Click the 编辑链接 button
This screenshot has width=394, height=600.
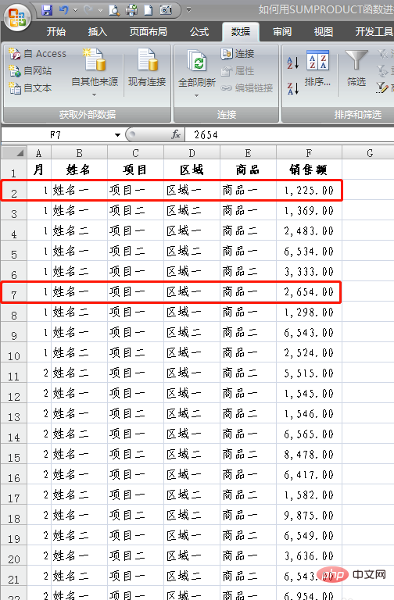(x=247, y=88)
